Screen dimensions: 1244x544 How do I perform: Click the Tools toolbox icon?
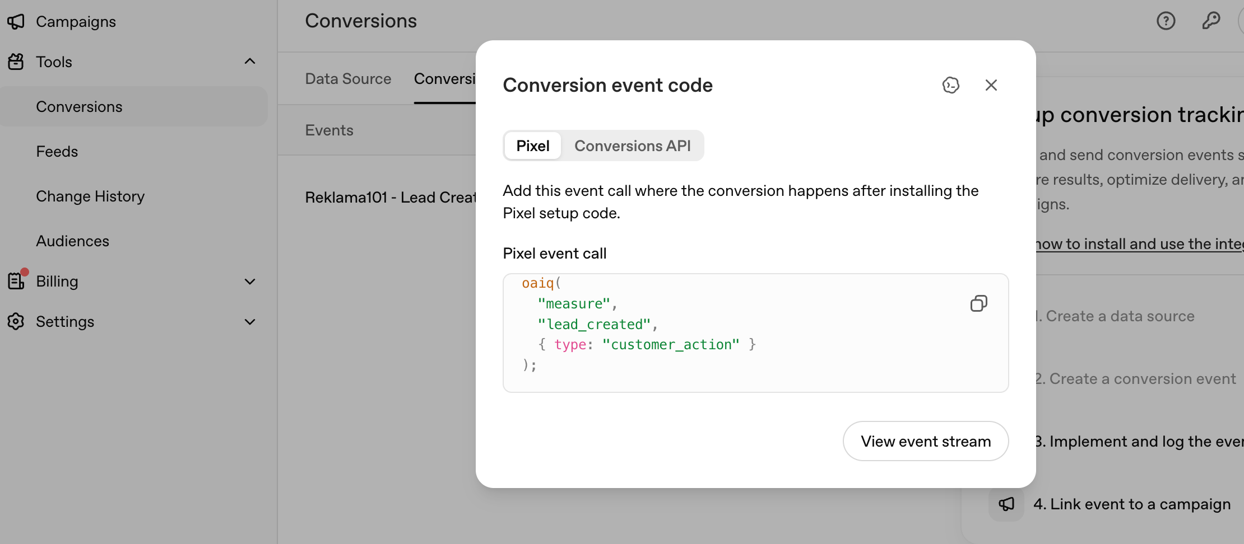tap(16, 62)
